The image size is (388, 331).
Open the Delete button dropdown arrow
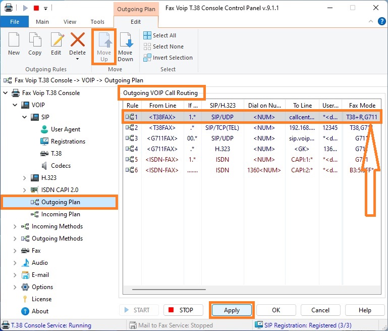coord(78,59)
